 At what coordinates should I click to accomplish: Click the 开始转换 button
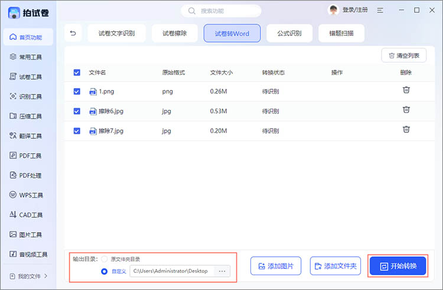pos(398,266)
